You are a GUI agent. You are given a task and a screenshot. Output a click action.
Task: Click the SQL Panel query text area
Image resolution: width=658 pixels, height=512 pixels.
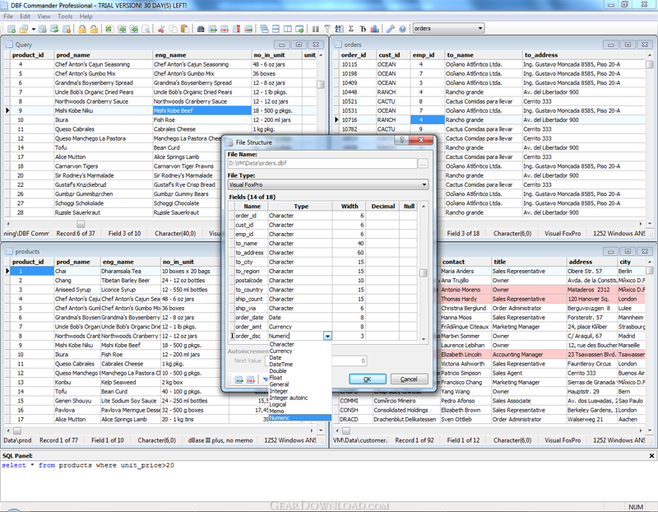tap(327, 481)
